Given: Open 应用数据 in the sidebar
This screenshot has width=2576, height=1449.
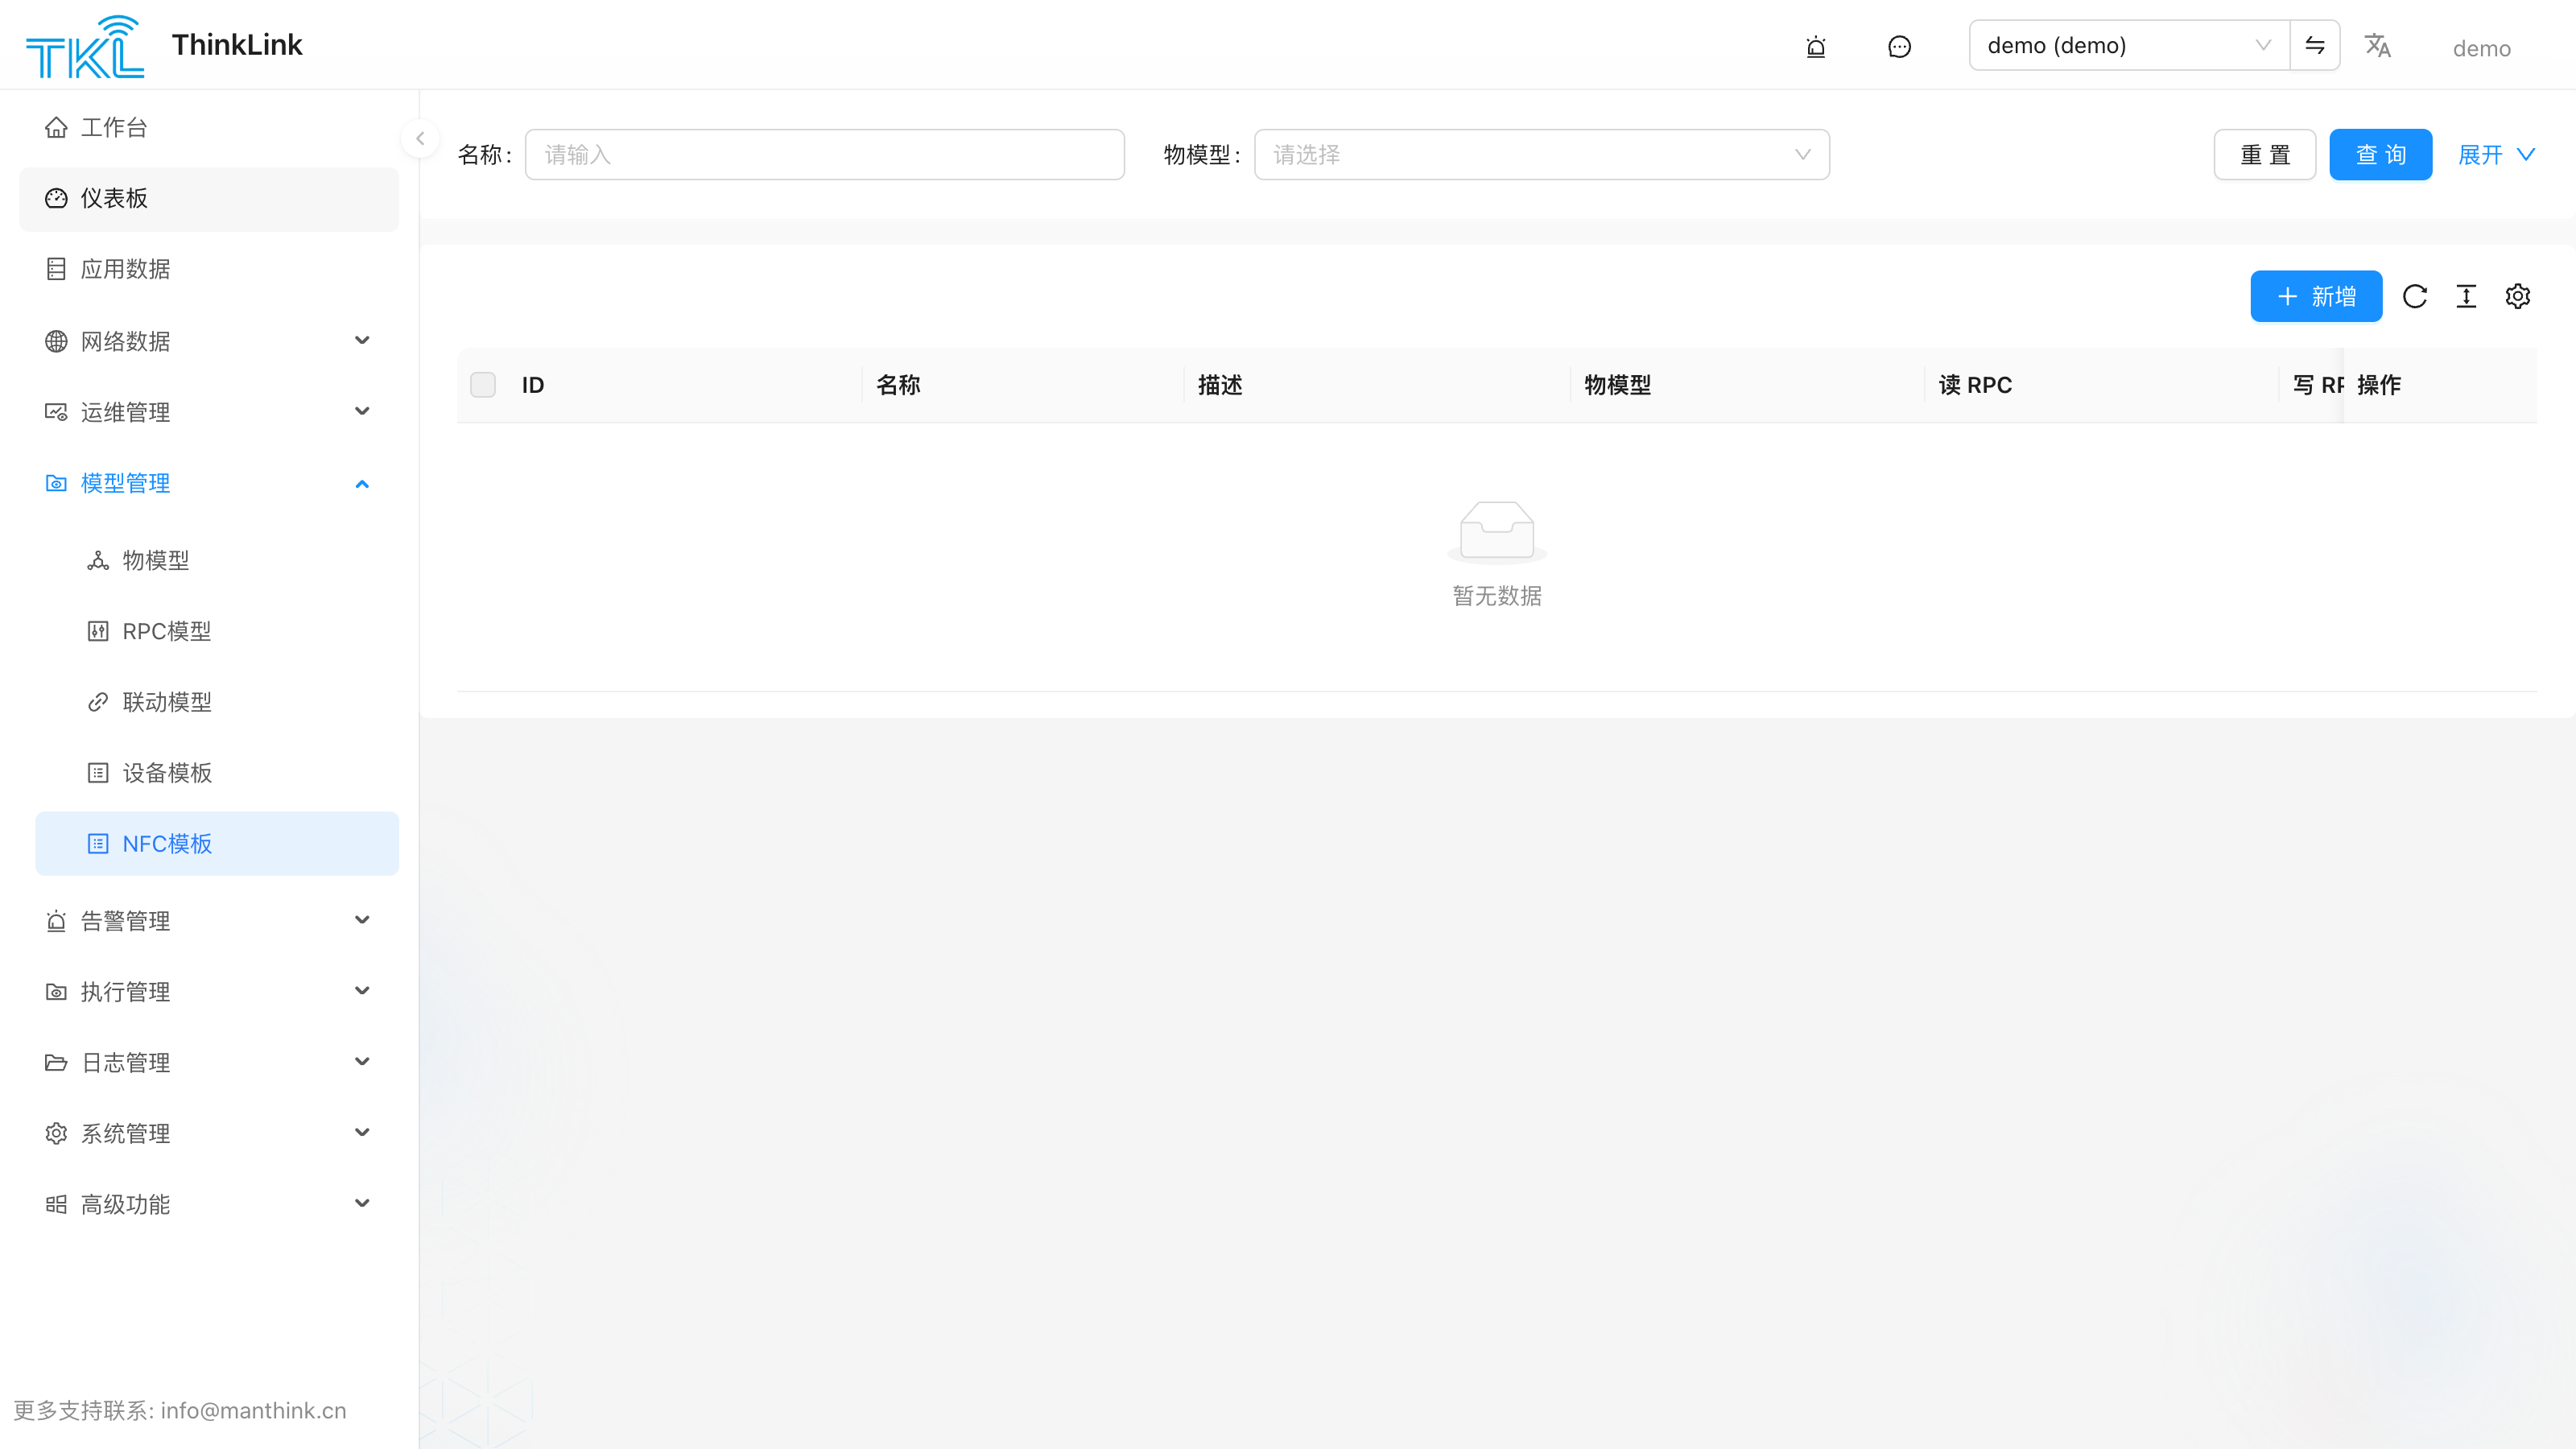Looking at the screenshot, I should click(x=209, y=269).
